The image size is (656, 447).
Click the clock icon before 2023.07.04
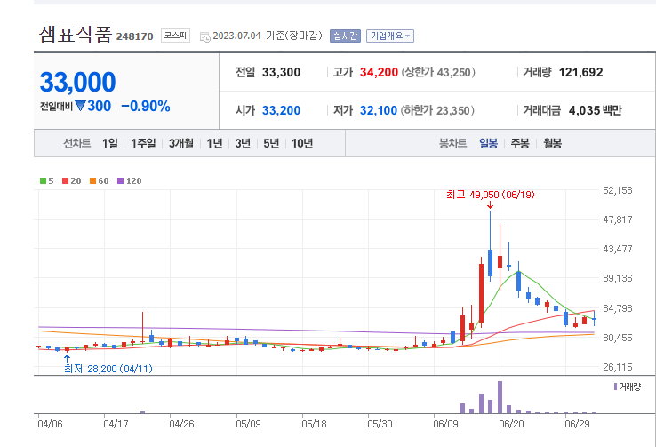pyautogui.click(x=205, y=36)
